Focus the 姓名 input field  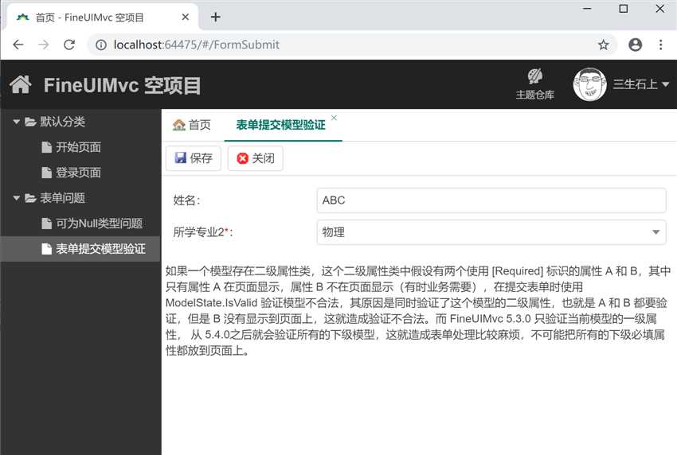(x=491, y=200)
